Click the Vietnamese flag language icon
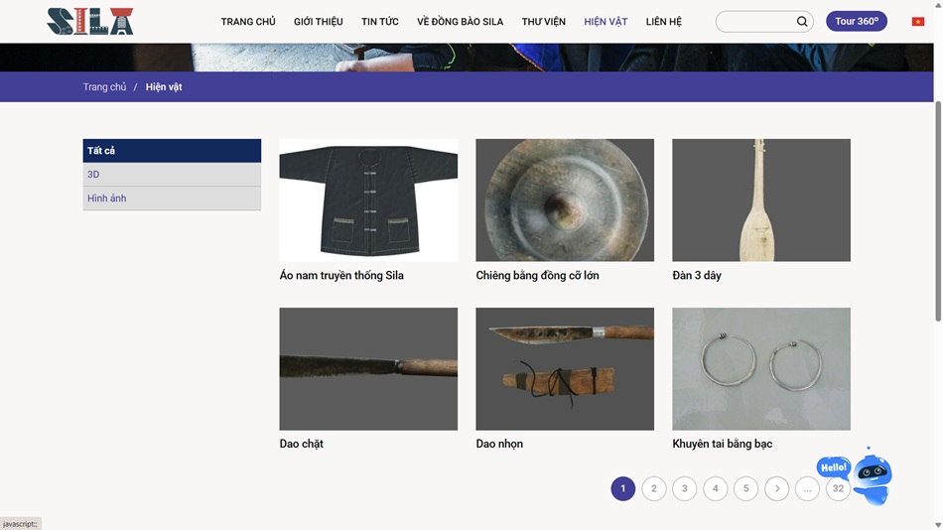 pos(917,22)
